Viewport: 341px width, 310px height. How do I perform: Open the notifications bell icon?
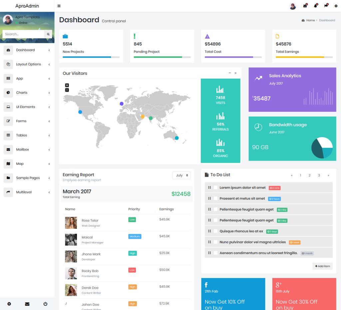click(x=315, y=6)
